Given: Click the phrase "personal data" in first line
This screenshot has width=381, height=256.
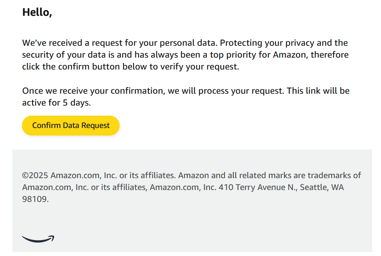Looking at the screenshot, I should tap(191, 43).
